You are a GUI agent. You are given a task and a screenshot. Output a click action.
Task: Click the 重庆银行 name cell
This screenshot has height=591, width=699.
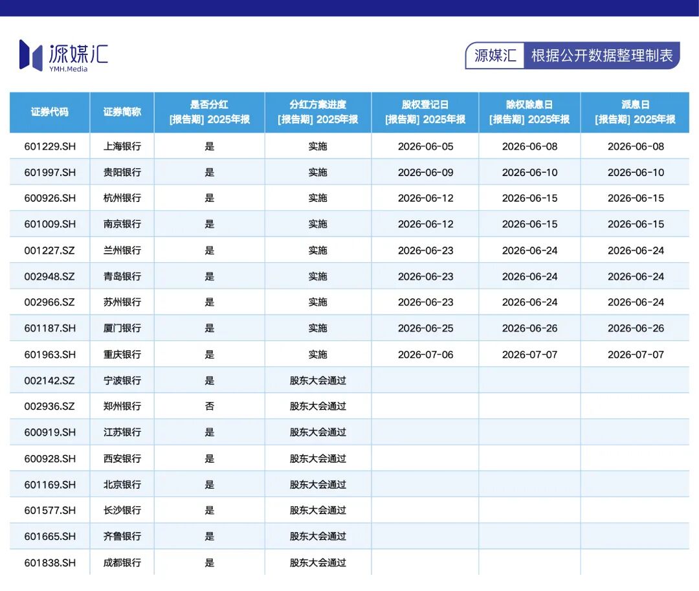tap(122, 355)
